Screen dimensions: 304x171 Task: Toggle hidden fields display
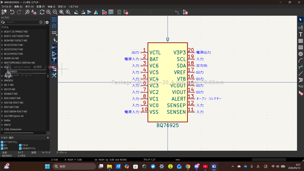(54, 61)
